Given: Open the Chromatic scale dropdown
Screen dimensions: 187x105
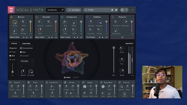Looking at the screenshot, I should [27, 61].
